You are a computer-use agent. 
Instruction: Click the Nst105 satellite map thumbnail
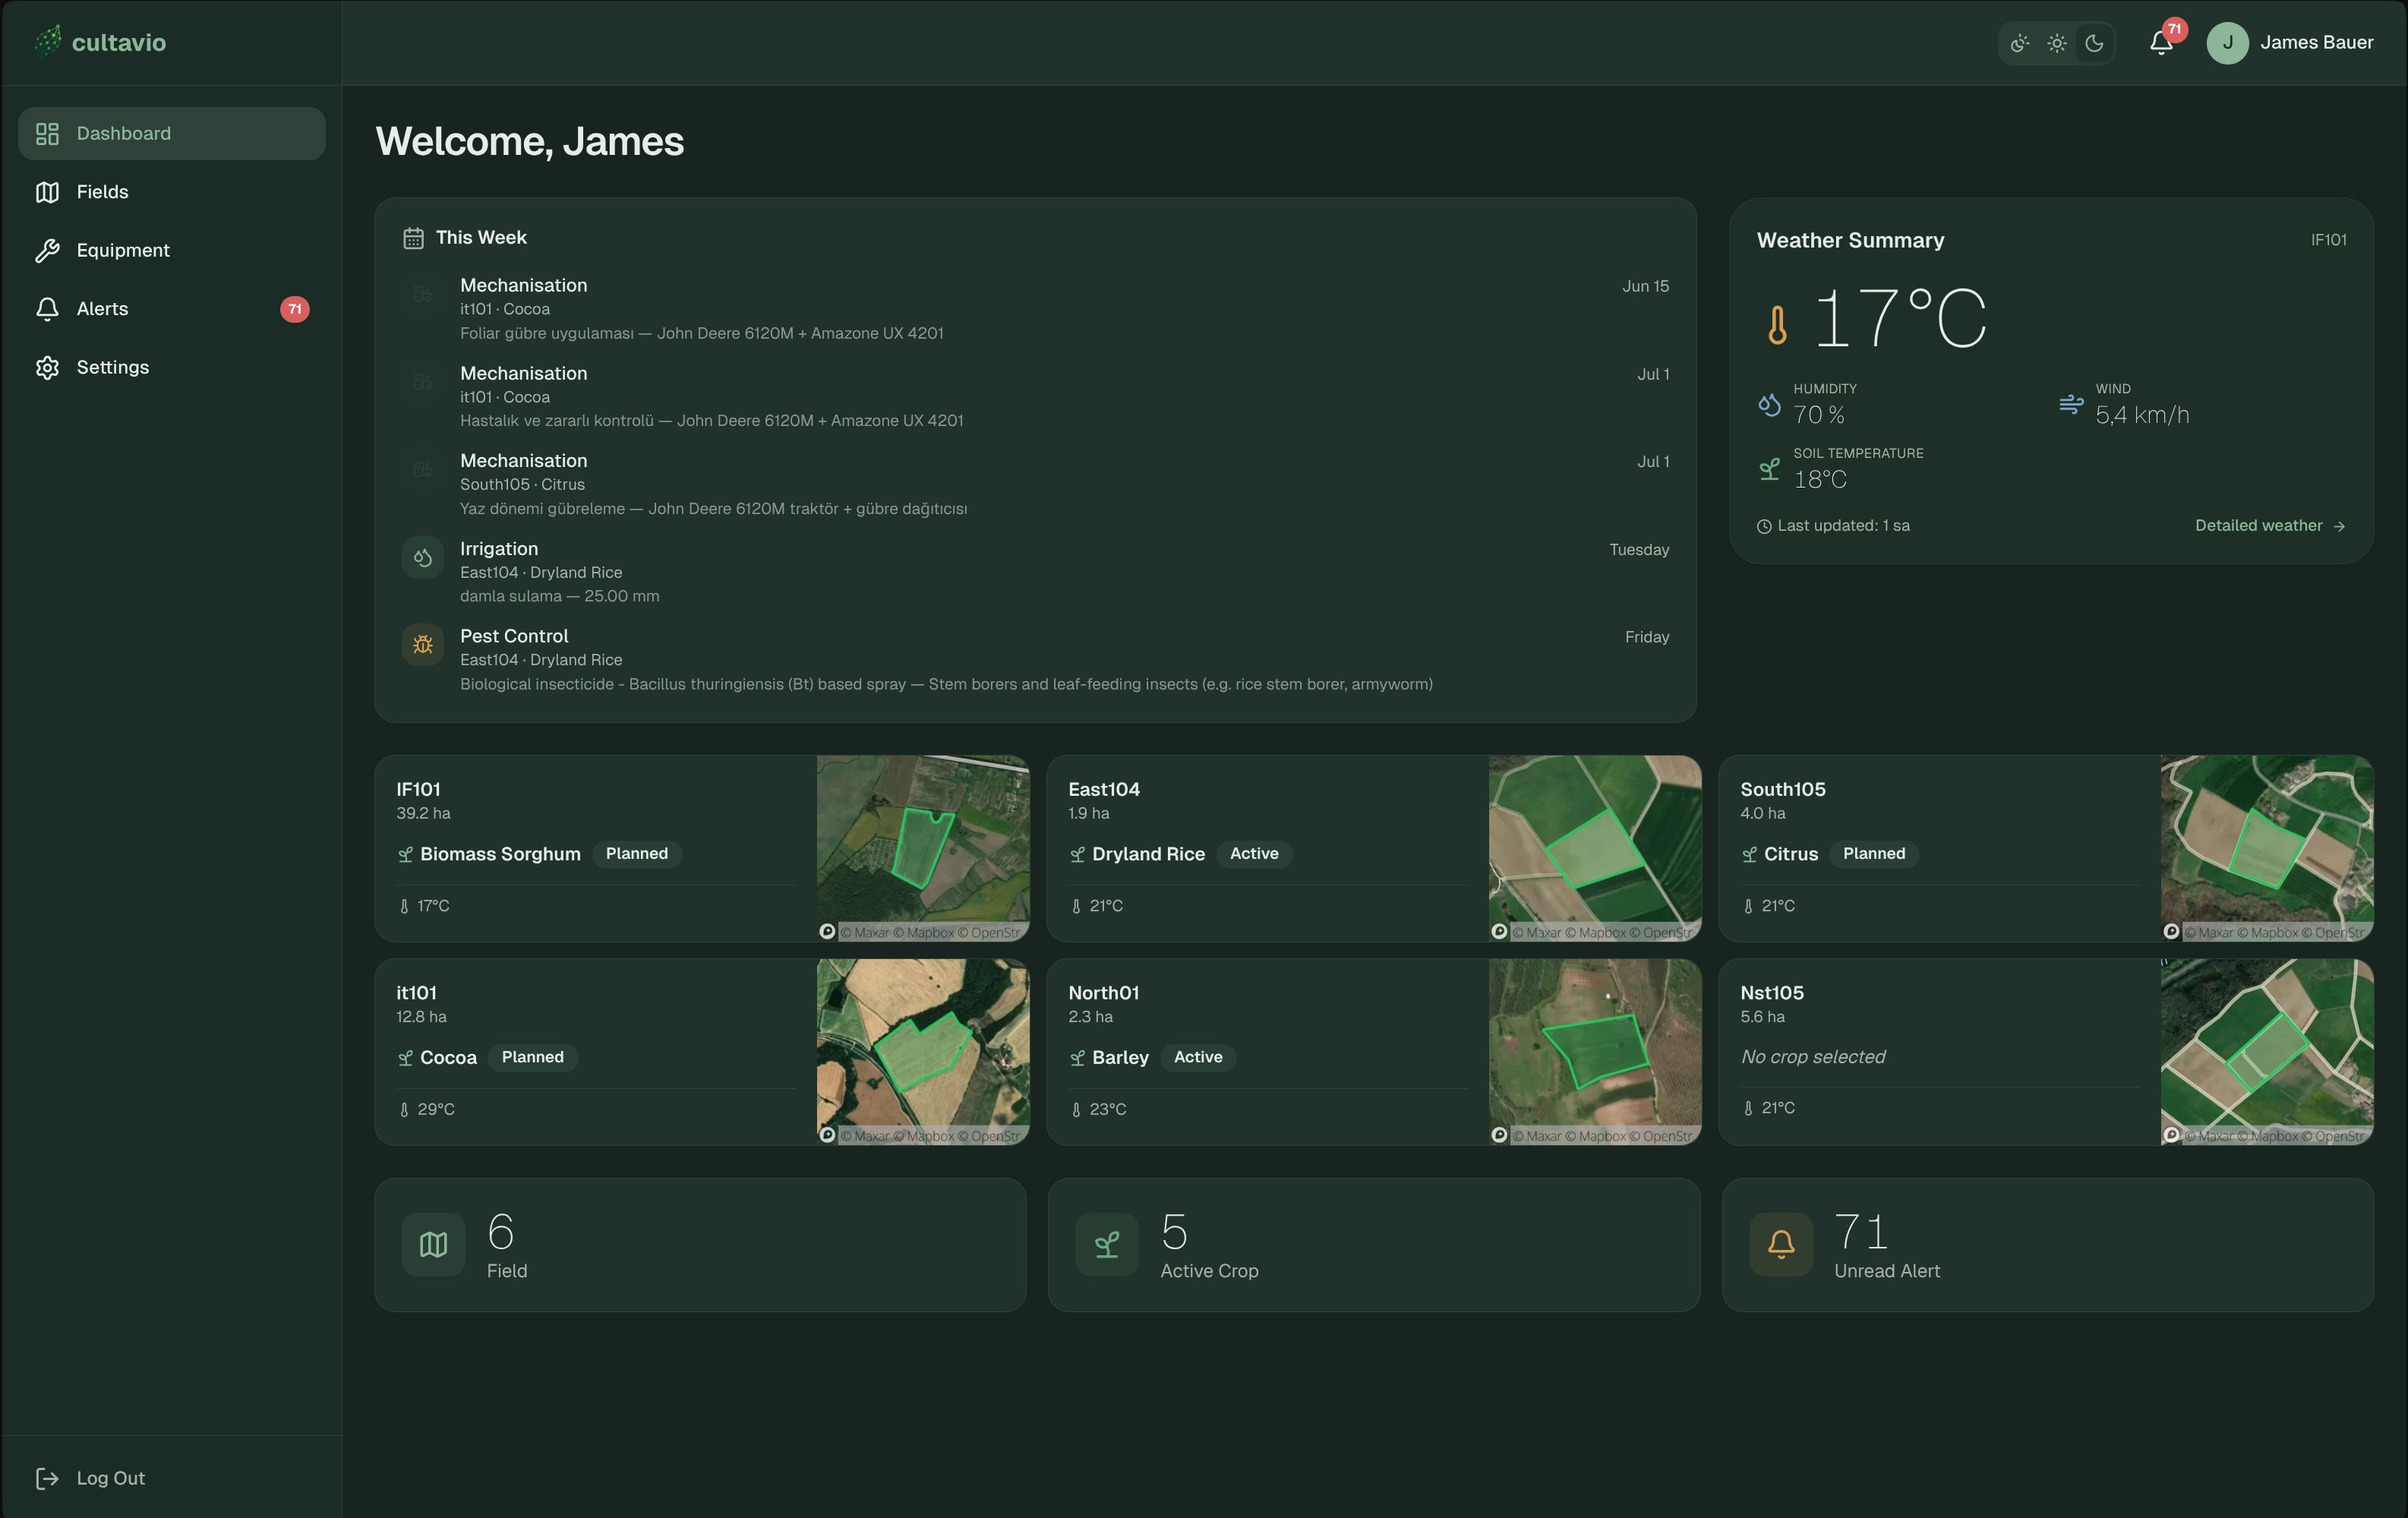tap(2267, 1052)
